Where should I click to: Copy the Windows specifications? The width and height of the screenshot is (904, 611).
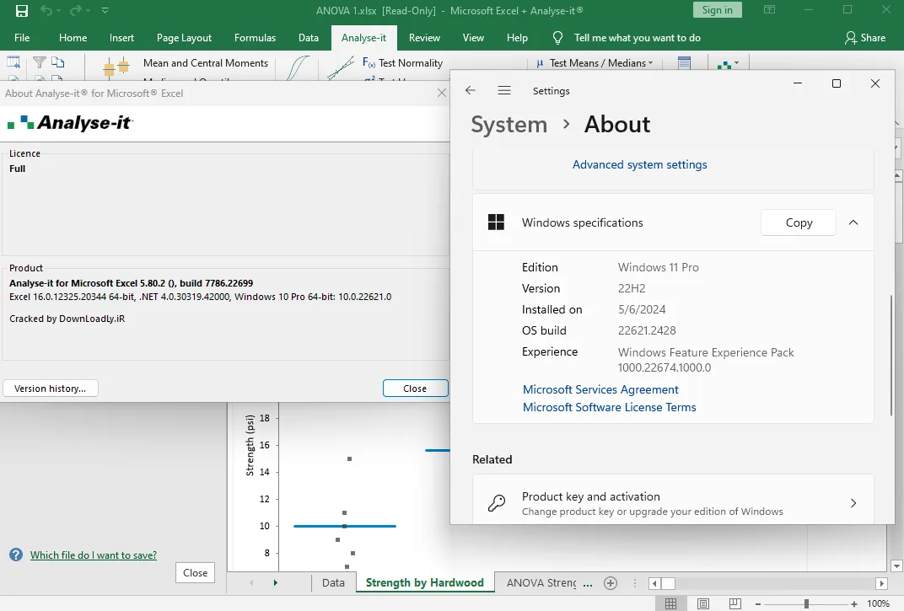799,222
